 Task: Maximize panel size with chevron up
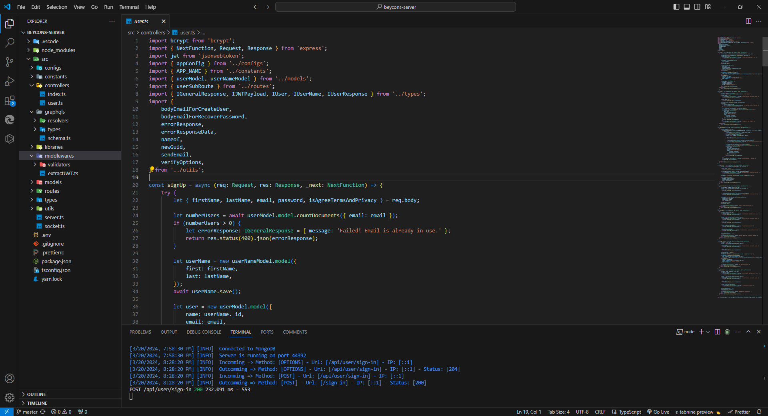[x=748, y=332]
